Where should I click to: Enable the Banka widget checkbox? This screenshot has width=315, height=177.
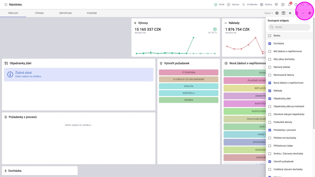pos(270,36)
